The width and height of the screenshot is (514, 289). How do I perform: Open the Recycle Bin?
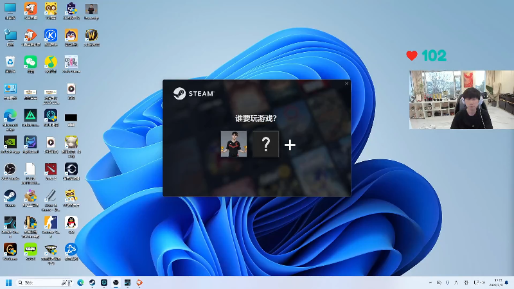(10, 64)
